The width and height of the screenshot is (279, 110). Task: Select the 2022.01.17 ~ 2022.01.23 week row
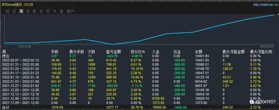click(140, 73)
